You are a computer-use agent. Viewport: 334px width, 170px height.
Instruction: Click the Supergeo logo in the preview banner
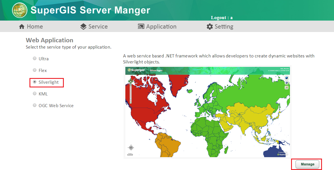tap(136, 70)
